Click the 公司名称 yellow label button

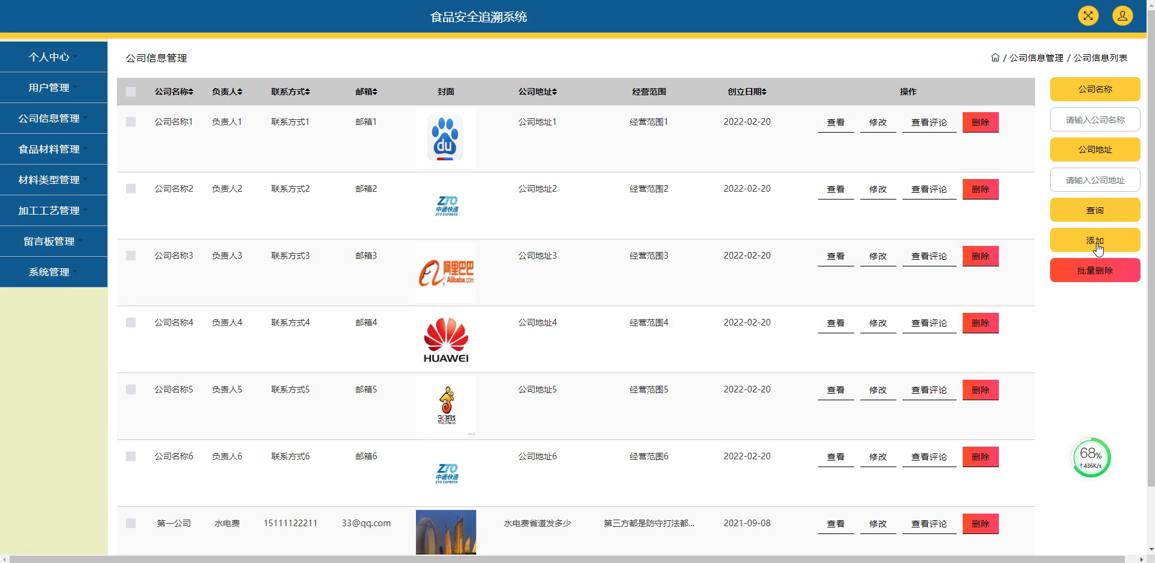pyautogui.click(x=1095, y=89)
